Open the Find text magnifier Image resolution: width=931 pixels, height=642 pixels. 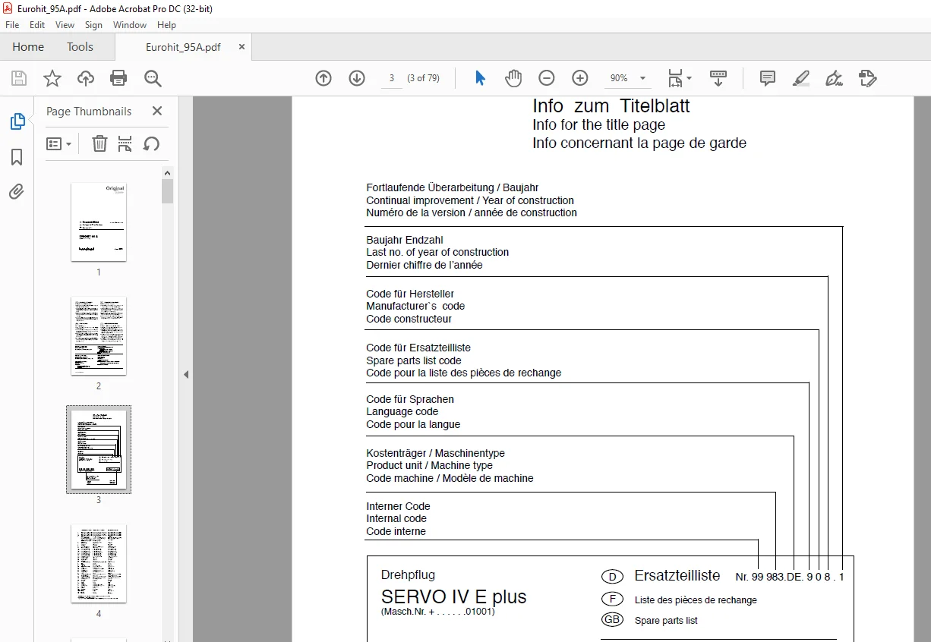(x=153, y=78)
